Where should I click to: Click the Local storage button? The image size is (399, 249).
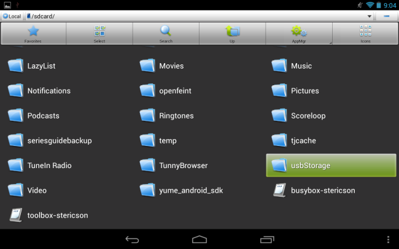point(12,17)
